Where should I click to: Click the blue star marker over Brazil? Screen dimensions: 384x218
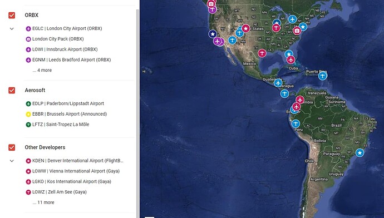pos(360,153)
